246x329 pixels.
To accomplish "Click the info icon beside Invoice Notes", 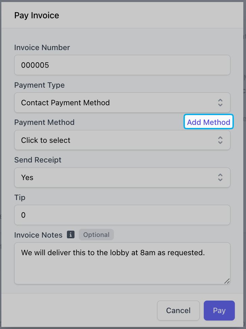I will (71, 235).
